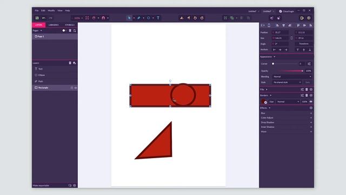The image size is (346, 195).
Task: Add a Color Adjust effect with the plus
Action: click(311, 118)
